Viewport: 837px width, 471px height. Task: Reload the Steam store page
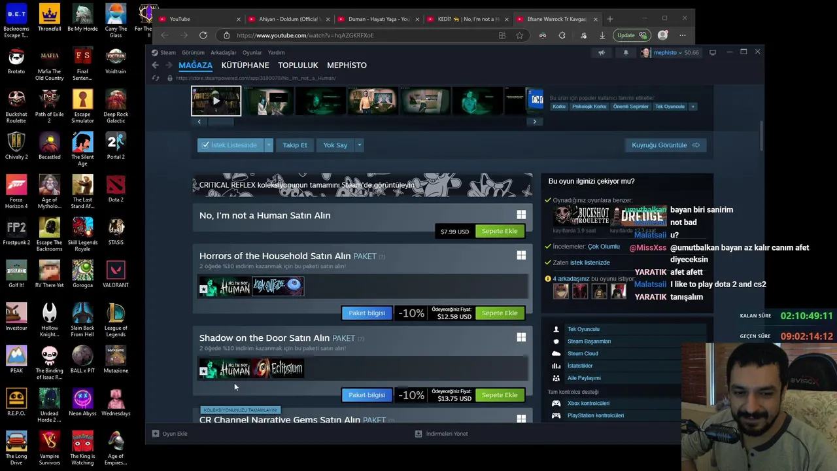pyautogui.click(x=156, y=78)
